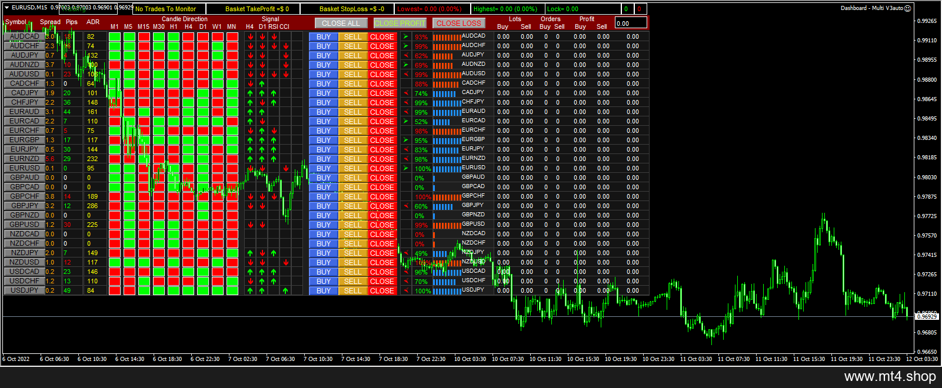Click the CLOSE button for GBPJPY
The image size is (942, 388).
(x=382, y=206)
